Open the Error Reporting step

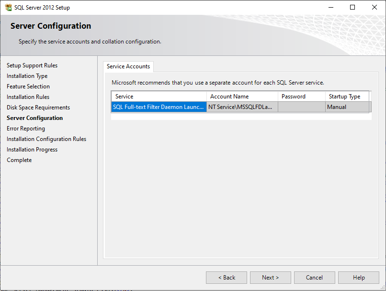coord(26,128)
